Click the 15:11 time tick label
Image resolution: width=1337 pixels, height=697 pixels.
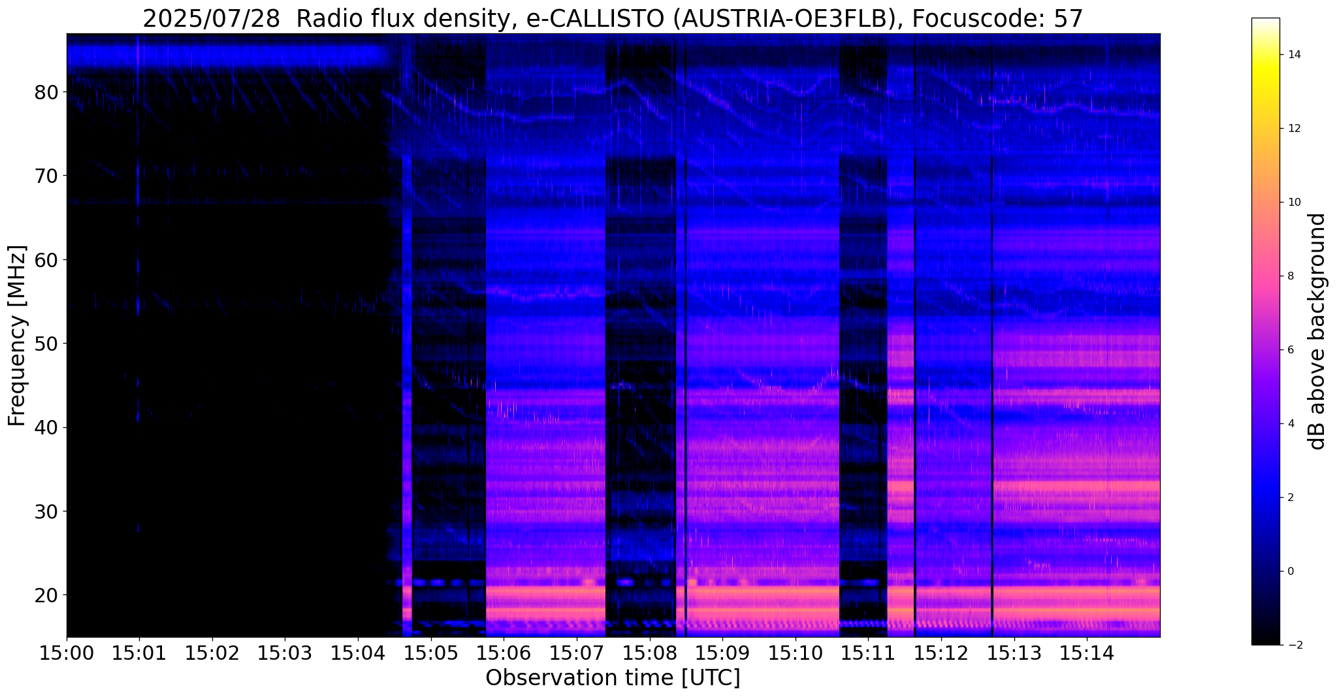[868, 653]
